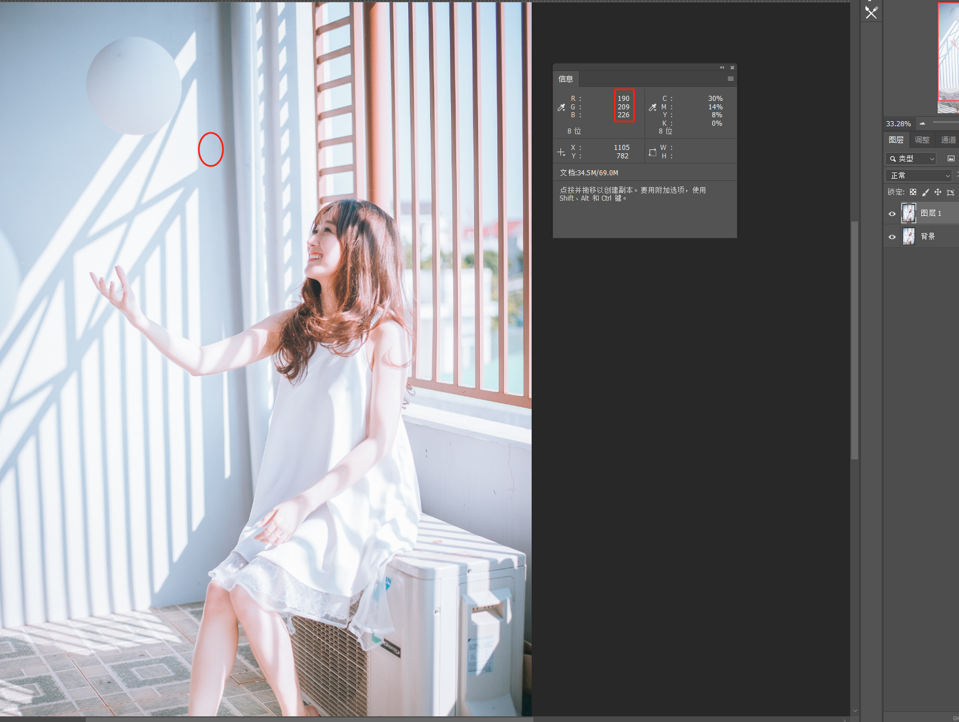Toggle visibility of the 背景 layer
This screenshot has height=722, width=959.
(x=892, y=237)
